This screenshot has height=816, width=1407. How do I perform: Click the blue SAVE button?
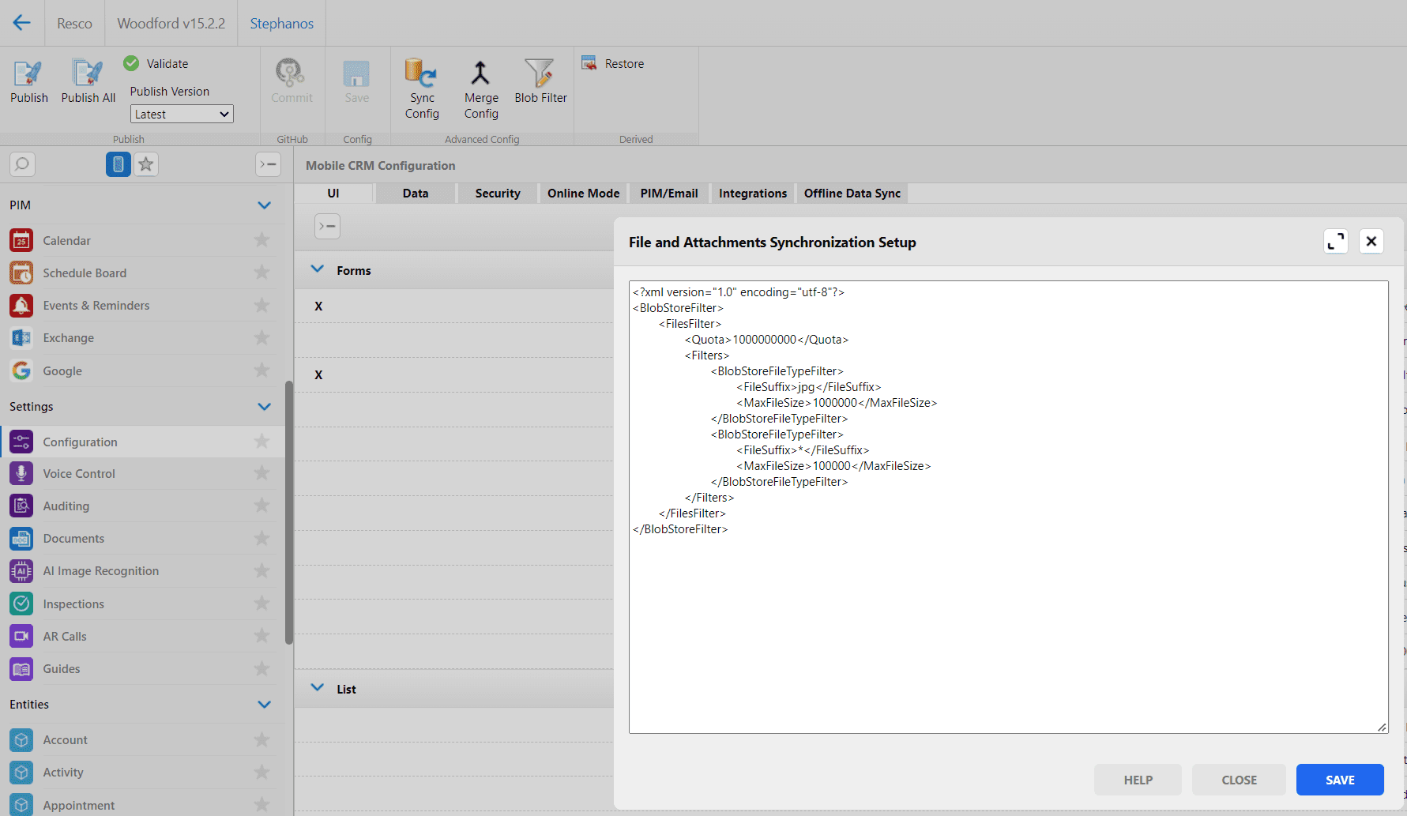1339,780
